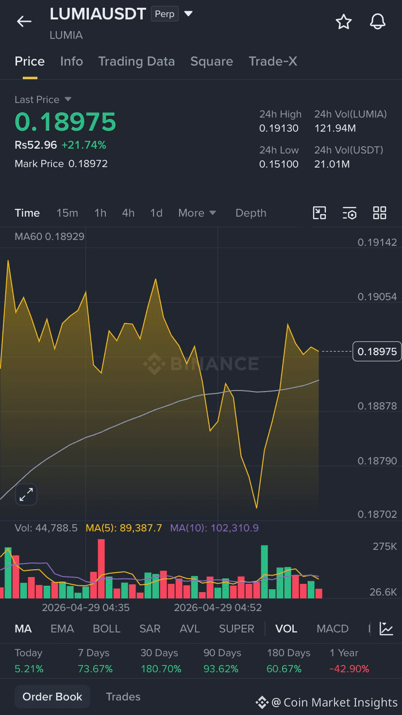Select the Time chart interval
This screenshot has width=402, height=715.
click(x=27, y=213)
